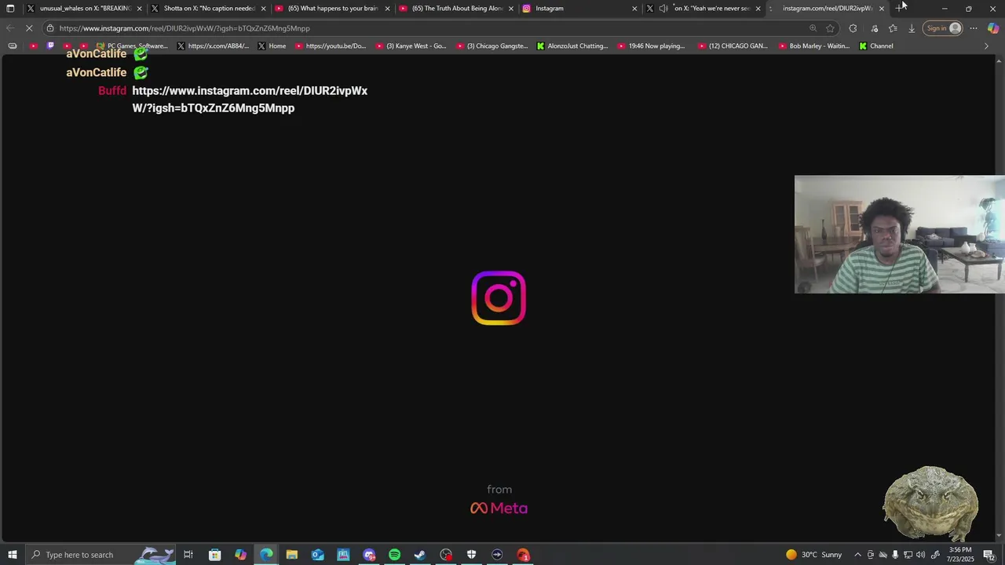Image resolution: width=1005 pixels, height=565 pixels.
Task: Open Microsoft Edge taskbar icon
Action: pyautogui.click(x=266, y=555)
